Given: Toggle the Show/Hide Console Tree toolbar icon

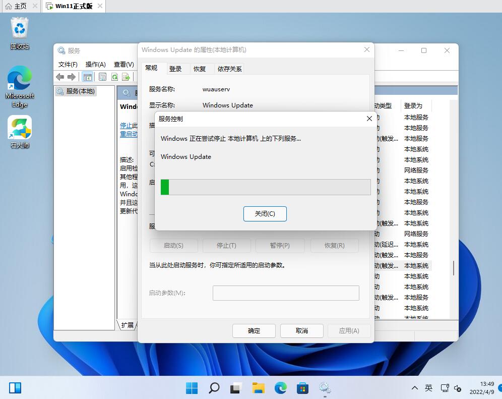Looking at the screenshot, I should tap(87, 76).
